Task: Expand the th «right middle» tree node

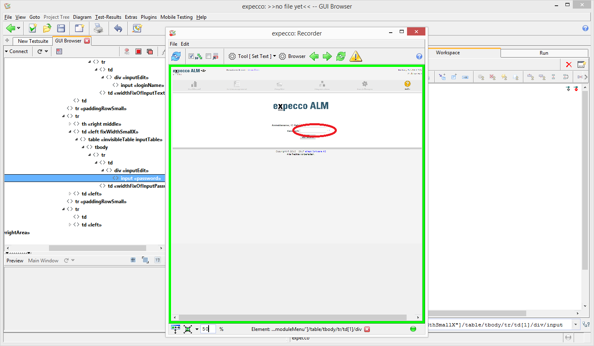Action: [x=70, y=124]
